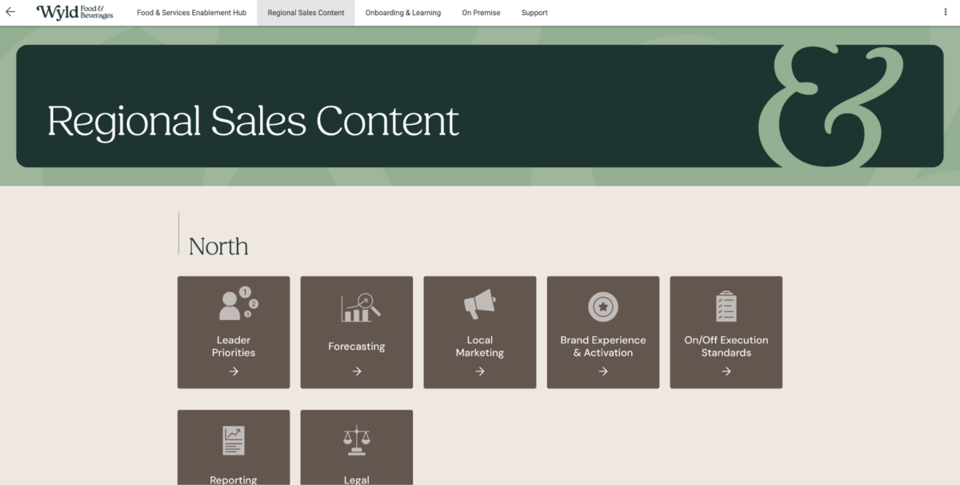Click the Wyld Food & Beverages logo

(x=74, y=12)
